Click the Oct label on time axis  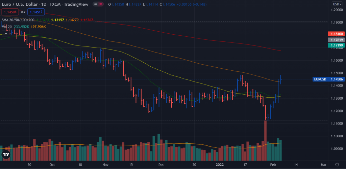point(52,164)
